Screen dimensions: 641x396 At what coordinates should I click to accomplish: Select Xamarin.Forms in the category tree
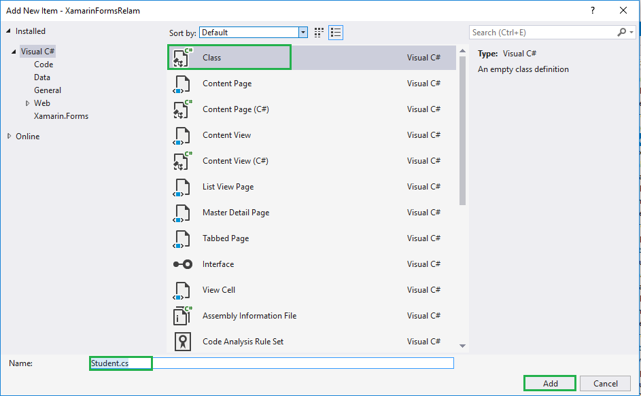[61, 116]
